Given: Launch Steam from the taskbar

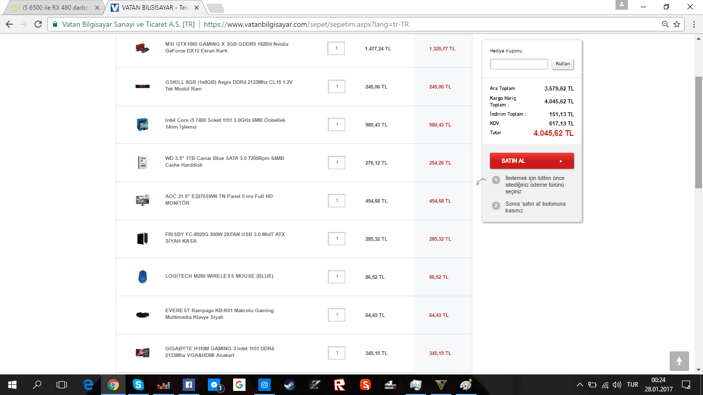Looking at the screenshot, I should 289,384.
